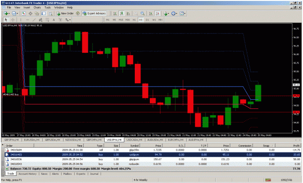Toggle chart shift from right border
The width and height of the screenshot is (303, 183).
(x=158, y=14)
